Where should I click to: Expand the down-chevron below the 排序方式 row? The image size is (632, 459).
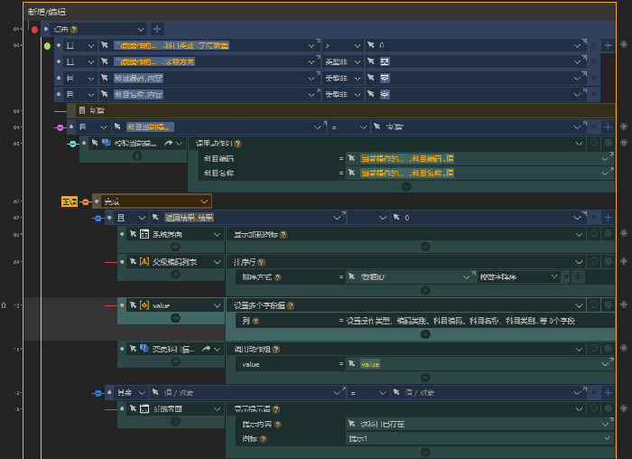point(406,290)
